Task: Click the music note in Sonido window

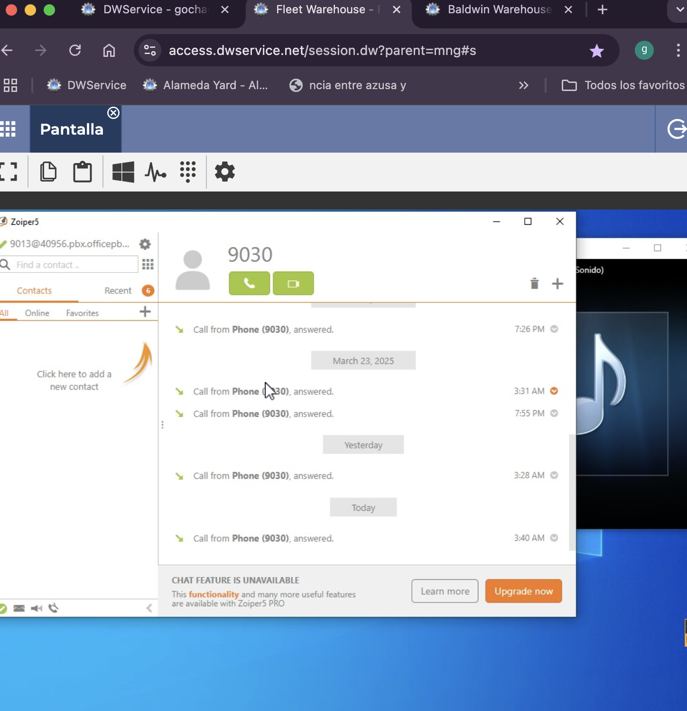Action: (600, 385)
